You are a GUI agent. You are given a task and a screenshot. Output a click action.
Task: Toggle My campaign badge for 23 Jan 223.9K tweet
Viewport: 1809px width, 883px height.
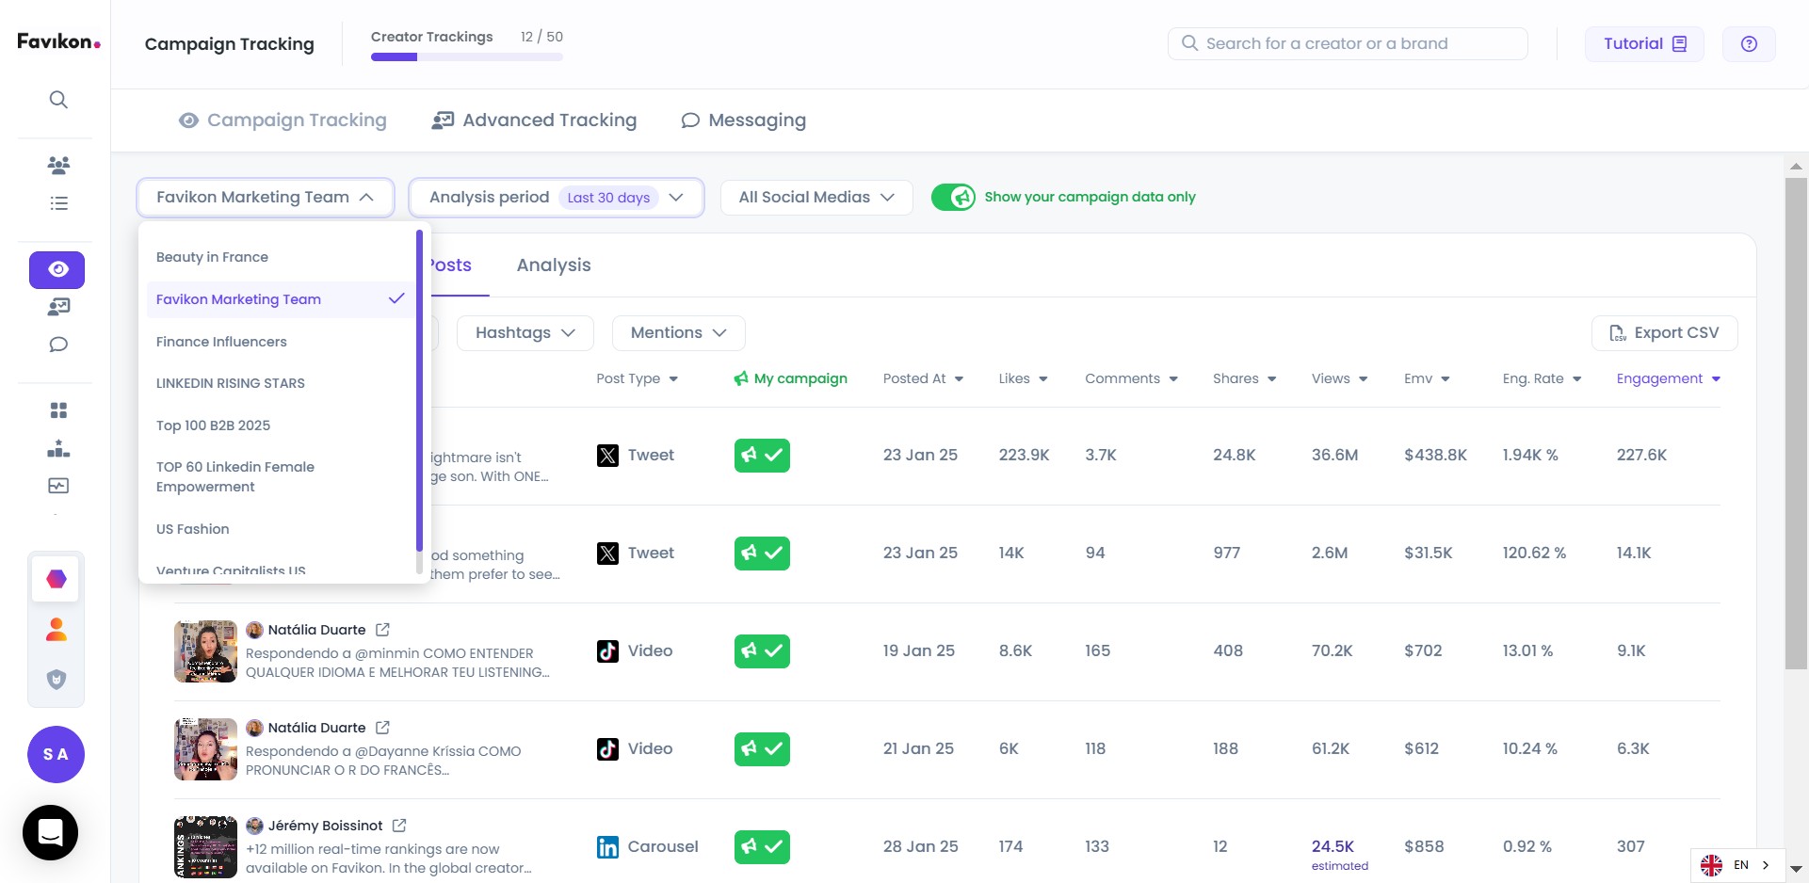click(x=762, y=456)
